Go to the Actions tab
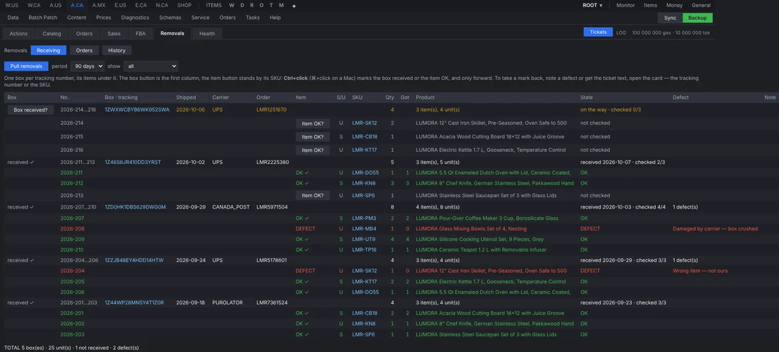This screenshot has width=779, height=352. click(x=18, y=33)
